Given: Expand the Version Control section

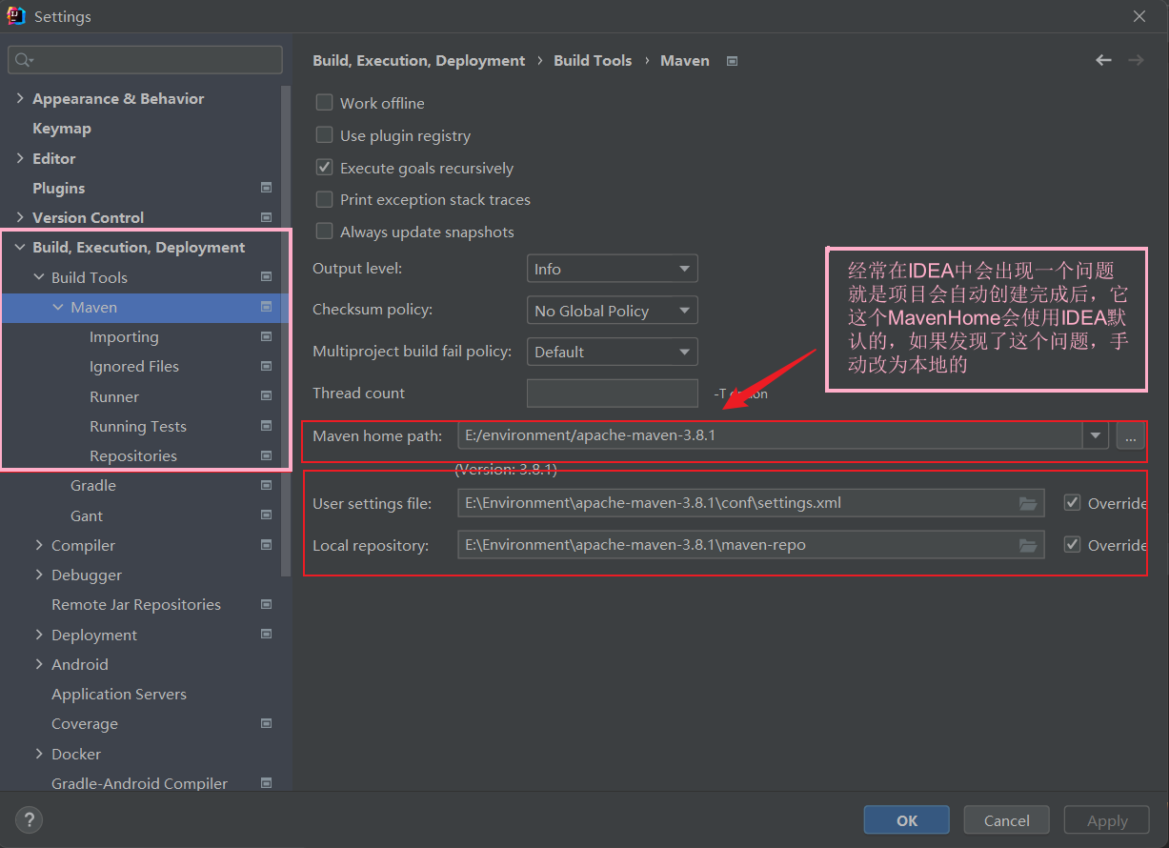Looking at the screenshot, I should [x=20, y=217].
